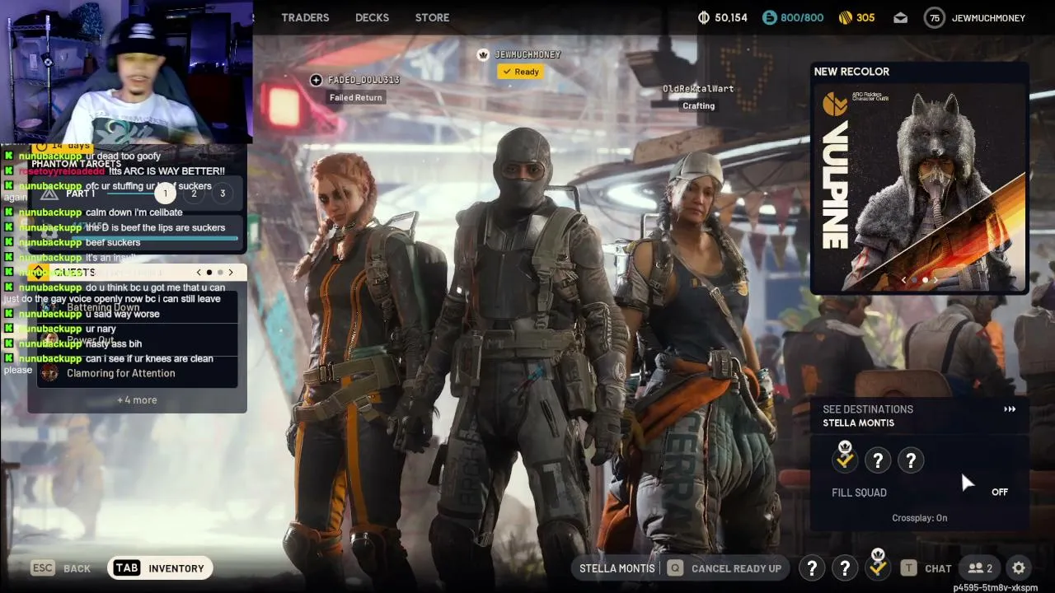Image resolution: width=1055 pixels, height=593 pixels.
Task: Switch to the Decks tab
Action: pos(372,17)
